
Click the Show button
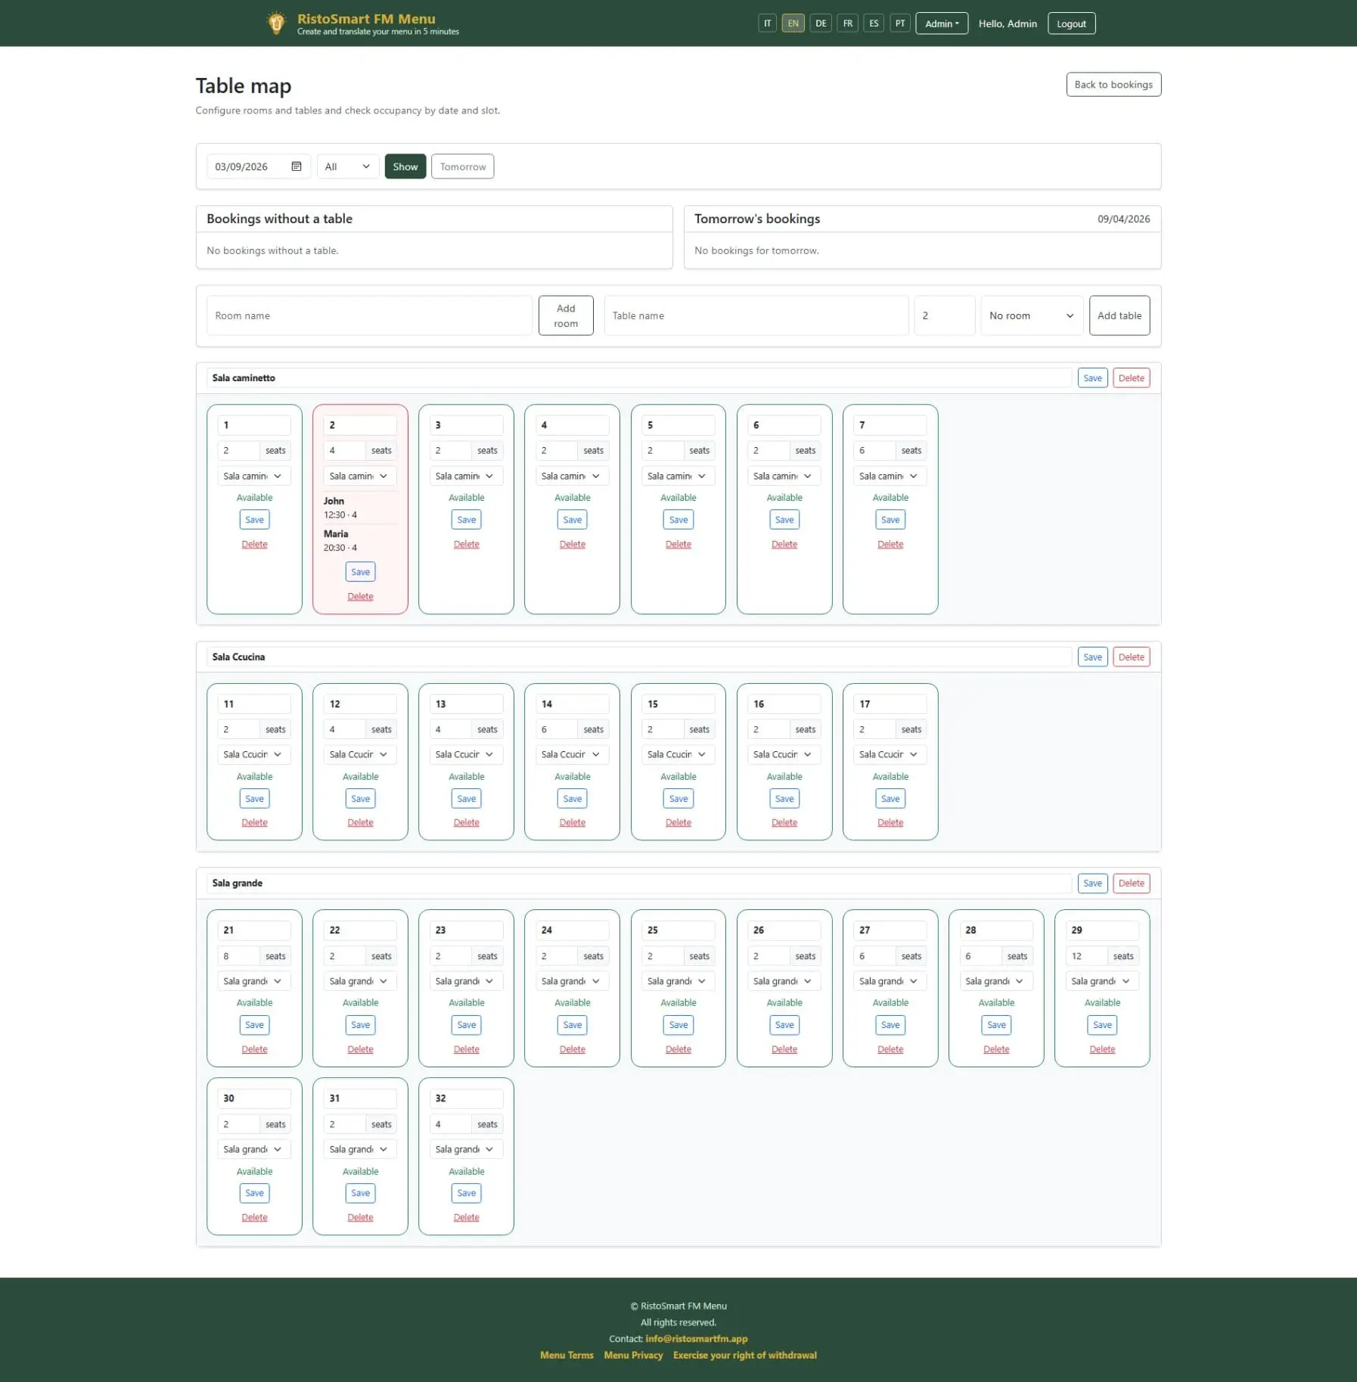(405, 166)
